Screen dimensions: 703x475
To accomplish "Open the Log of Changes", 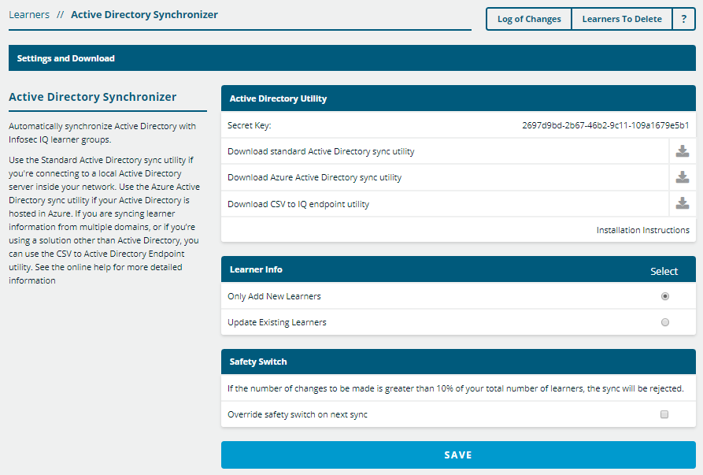I will [x=529, y=19].
